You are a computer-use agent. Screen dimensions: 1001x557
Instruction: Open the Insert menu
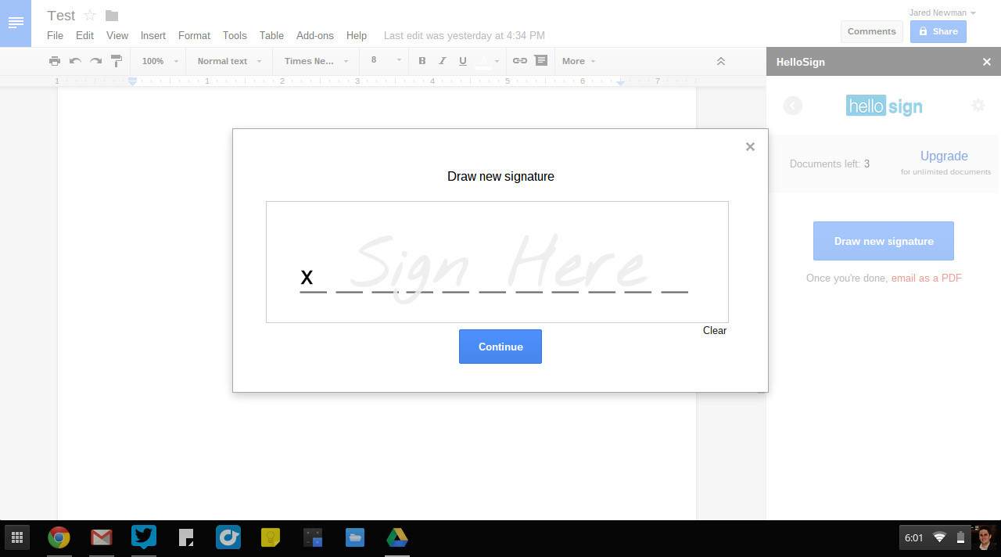click(x=153, y=35)
